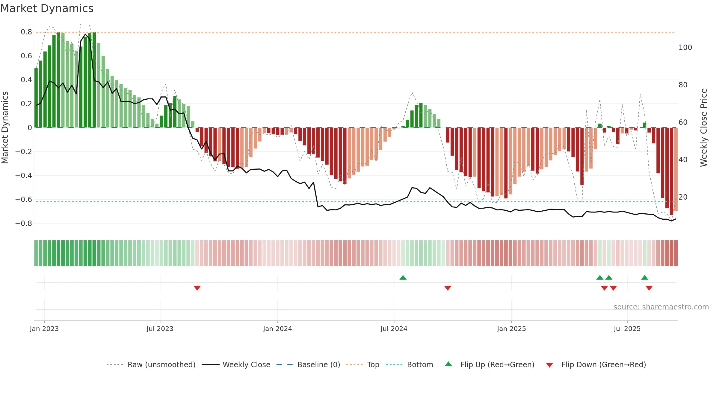Click the 0.8 left axis tick label
Image resolution: width=719 pixels, height=404 pixels.
tap(26, 32)
